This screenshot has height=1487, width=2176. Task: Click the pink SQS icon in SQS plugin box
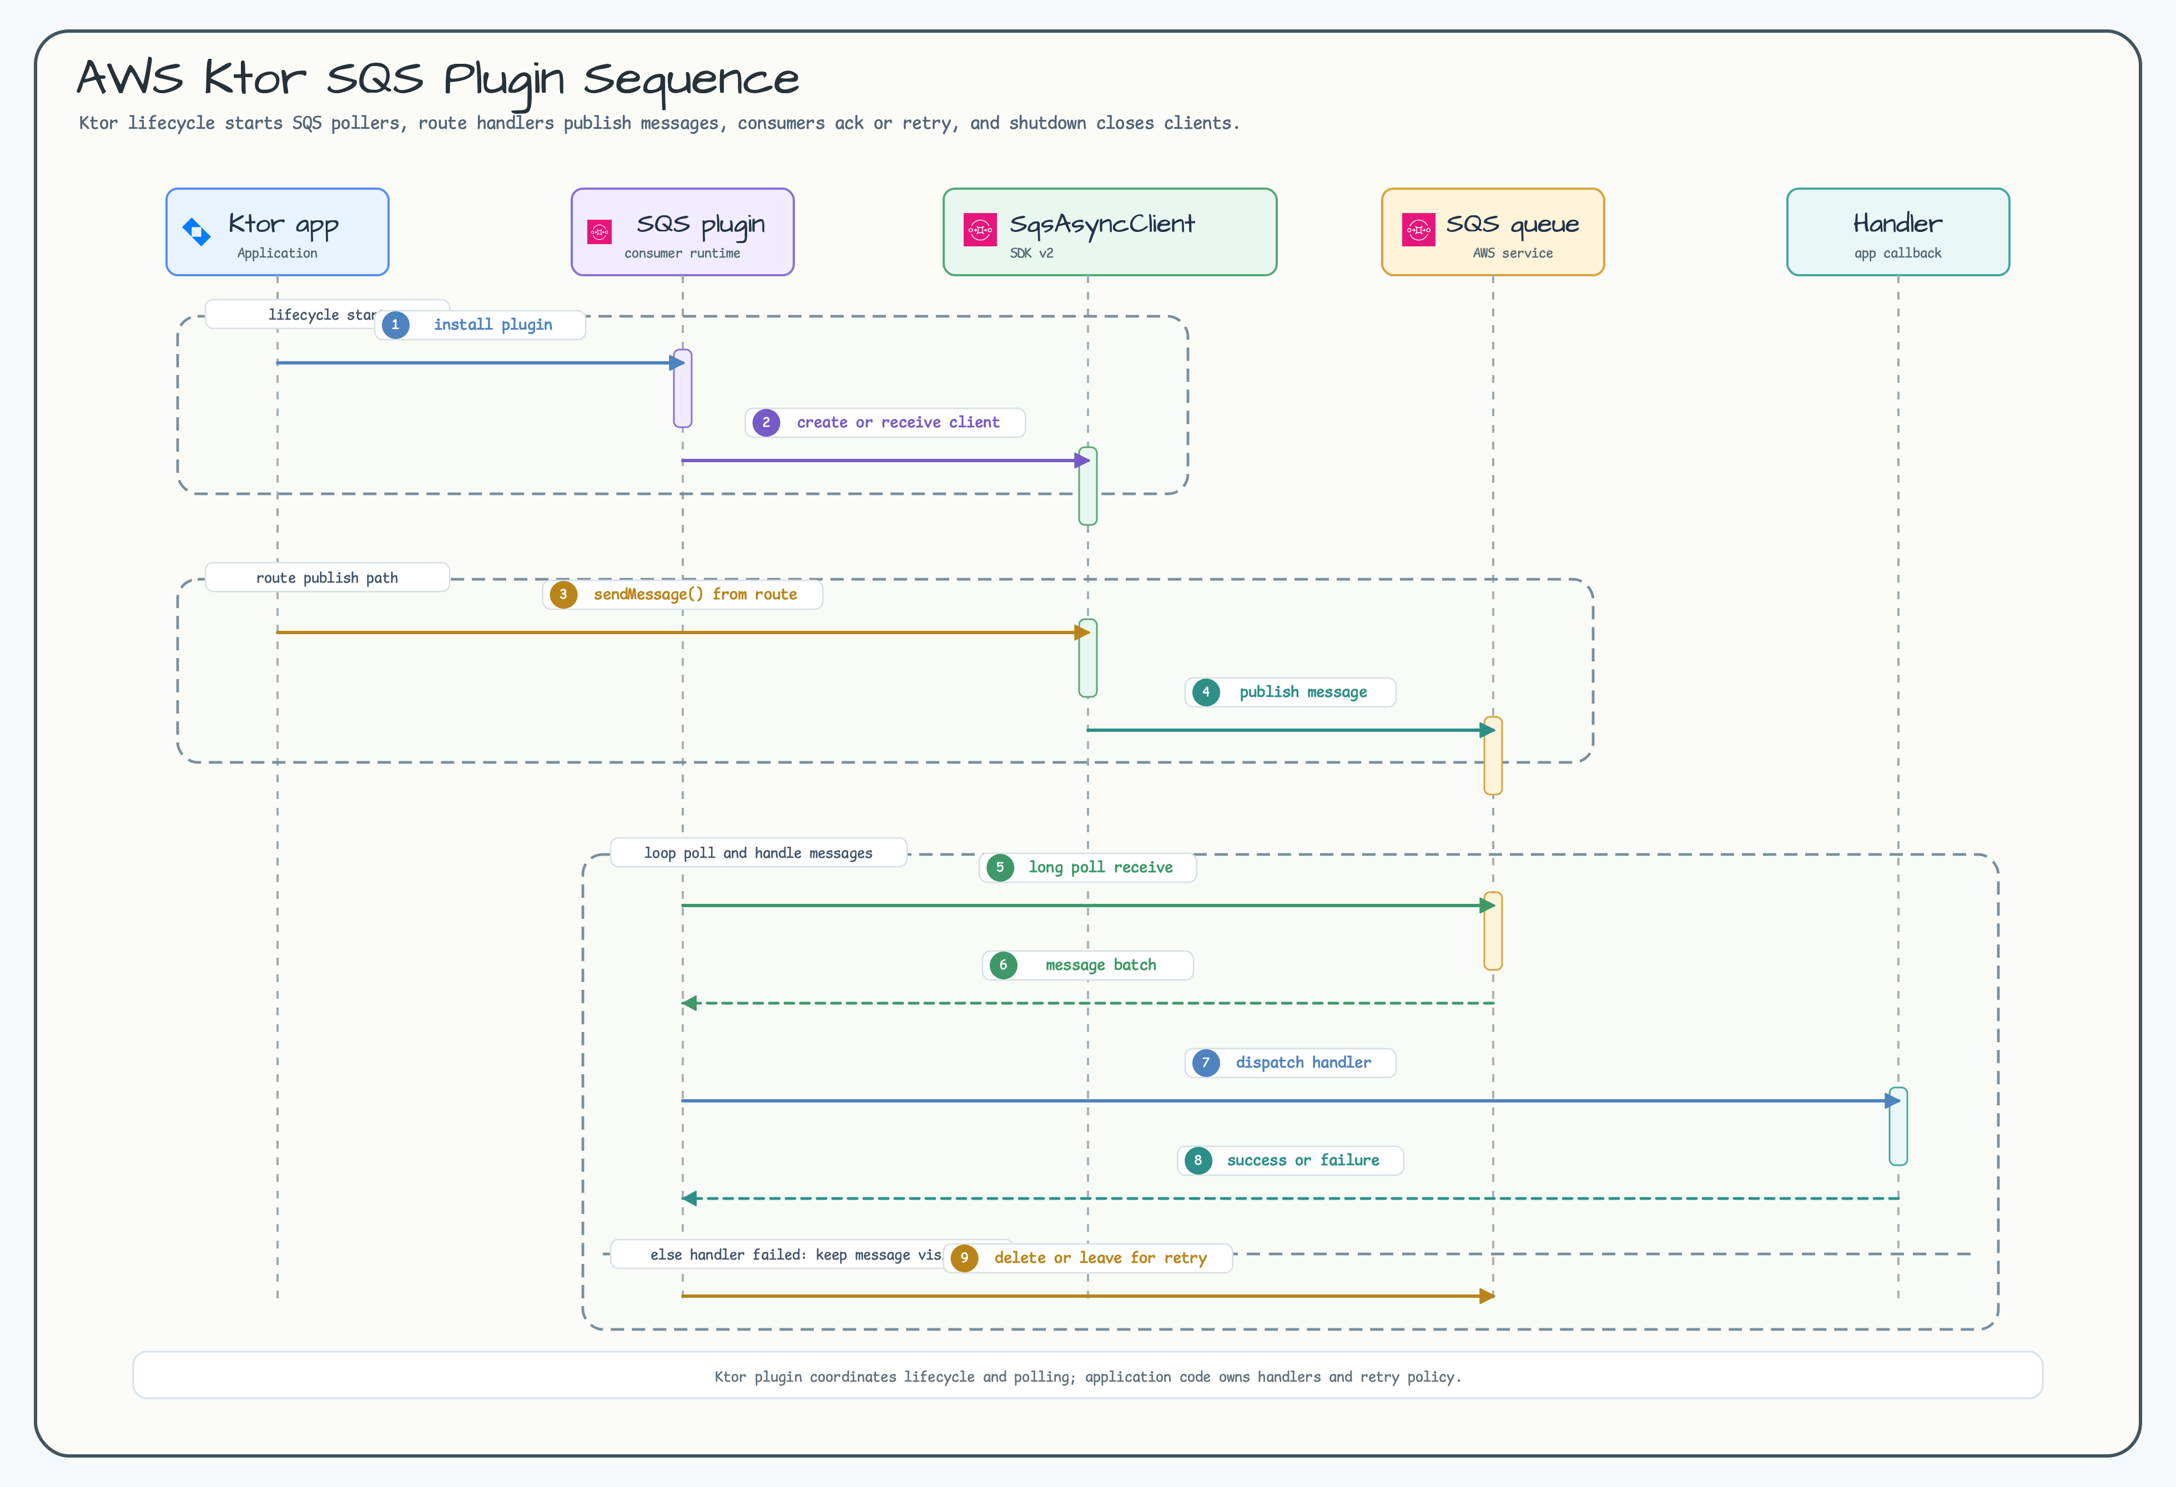[x=600, y=231]
